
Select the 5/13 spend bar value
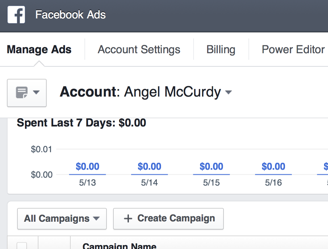(x=87, y=167)
